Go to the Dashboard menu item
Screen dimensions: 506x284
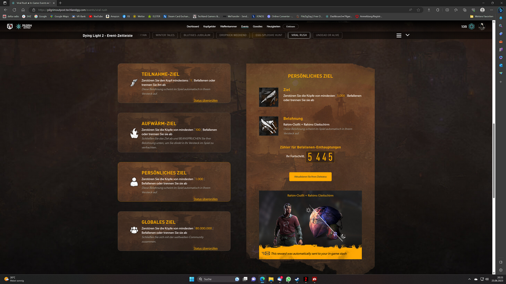[193, 27]
